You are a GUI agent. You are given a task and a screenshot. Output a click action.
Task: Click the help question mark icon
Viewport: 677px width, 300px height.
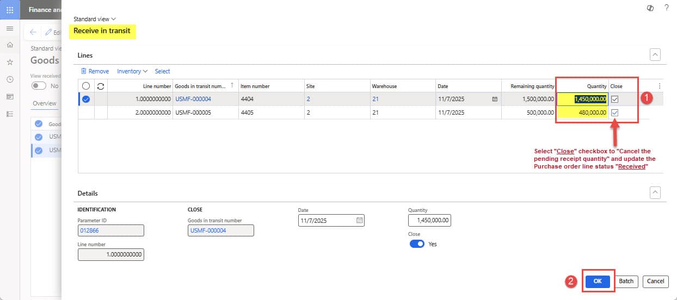666,8
